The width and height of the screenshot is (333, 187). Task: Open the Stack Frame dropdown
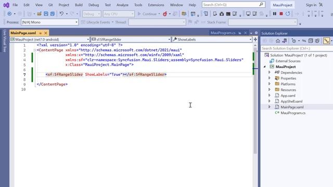pyautogui.click(x=263, y=22)
